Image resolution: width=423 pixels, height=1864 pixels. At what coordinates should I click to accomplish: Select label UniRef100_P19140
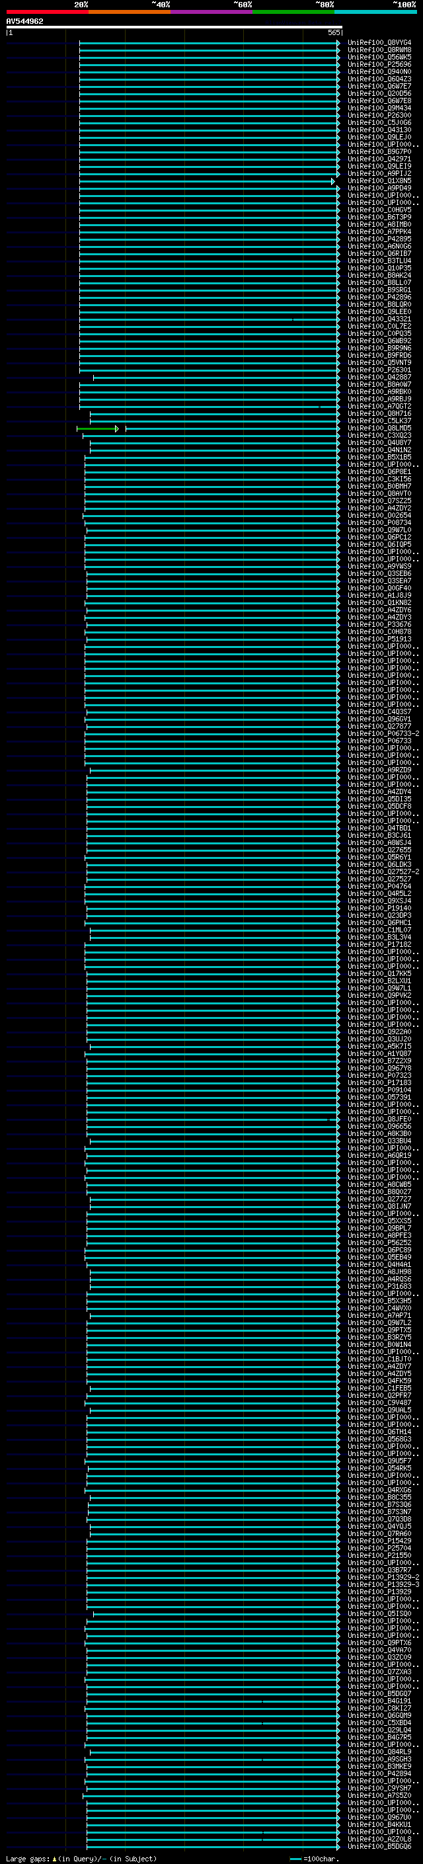click(x=379, y=908)
